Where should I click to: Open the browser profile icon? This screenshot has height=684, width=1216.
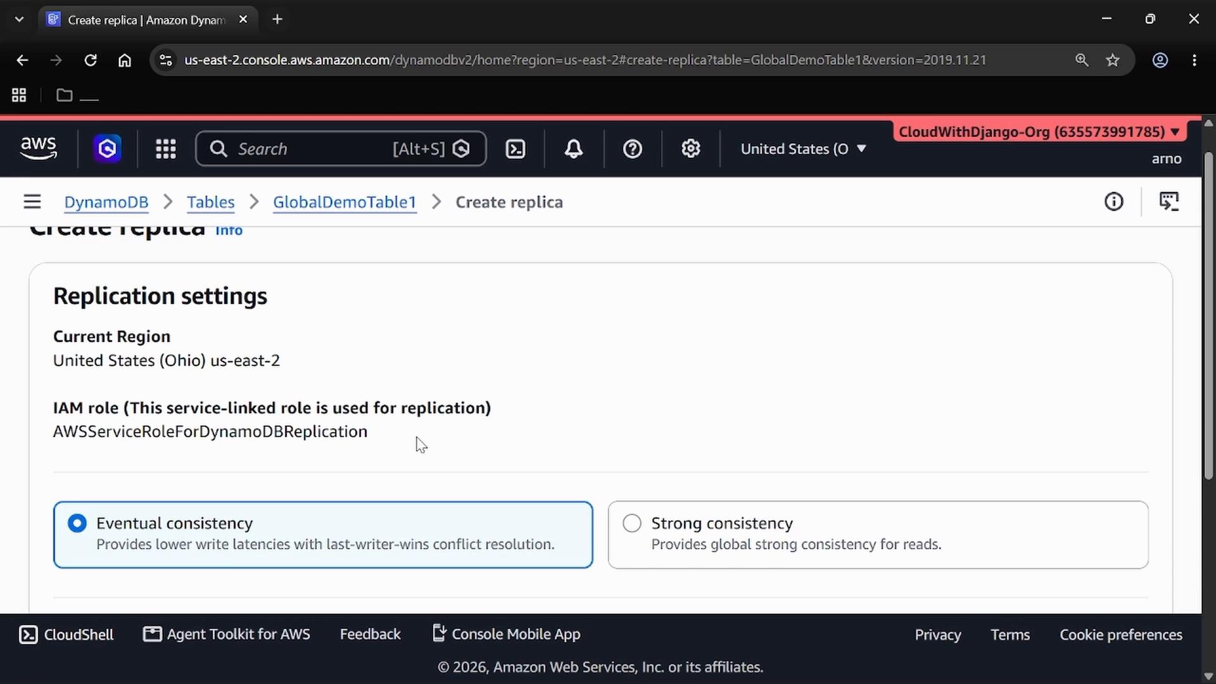[1160, 60]
